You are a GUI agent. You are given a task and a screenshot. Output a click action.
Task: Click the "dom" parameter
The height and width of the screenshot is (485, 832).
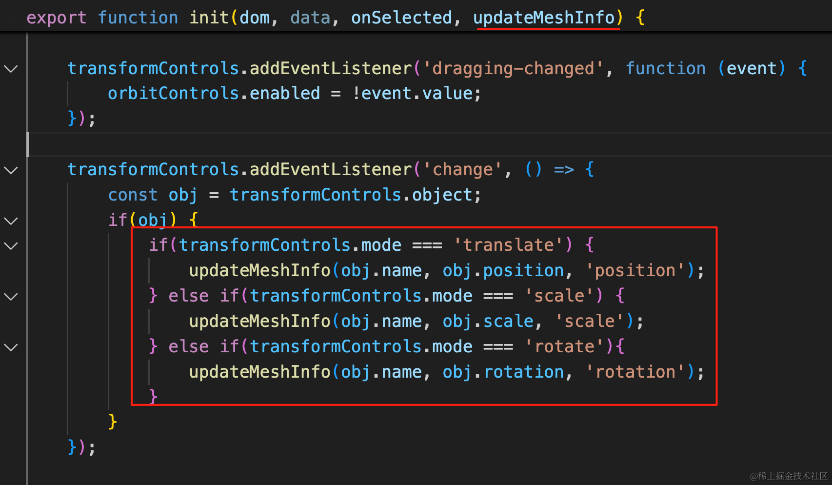click(255, 18)
